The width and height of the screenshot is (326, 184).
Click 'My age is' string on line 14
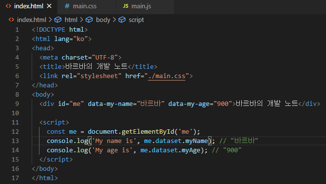(112, 150)
